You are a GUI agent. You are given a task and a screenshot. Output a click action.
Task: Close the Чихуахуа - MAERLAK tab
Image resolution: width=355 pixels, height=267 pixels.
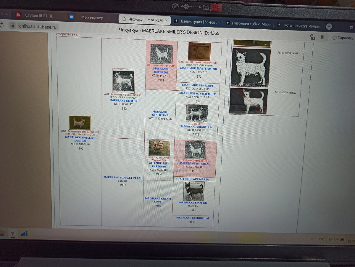pyautogui.click(x=166, y=20)
